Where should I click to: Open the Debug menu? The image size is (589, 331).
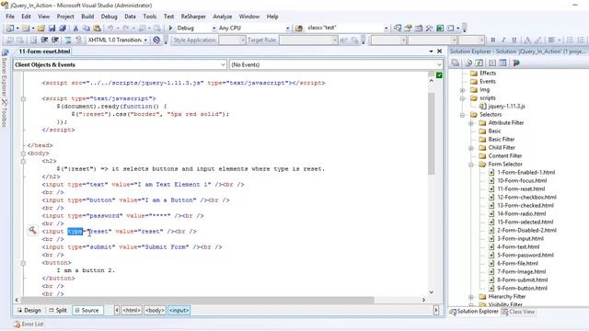coord(109,17)
